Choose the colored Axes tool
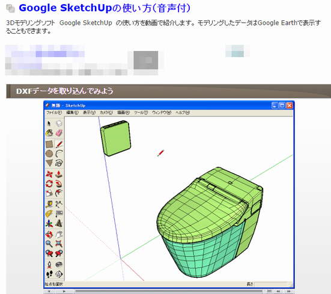Image resolution: width=331 pixels, height=294 pixels. point(49,223)
